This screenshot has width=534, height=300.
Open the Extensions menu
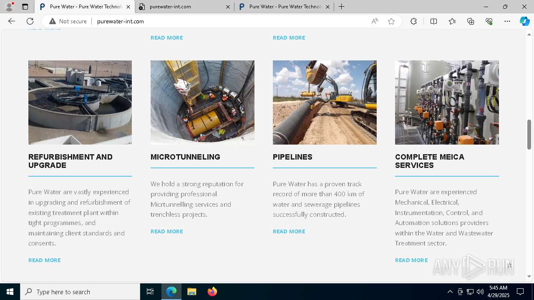pyautogui.click(x=413, y=21)
